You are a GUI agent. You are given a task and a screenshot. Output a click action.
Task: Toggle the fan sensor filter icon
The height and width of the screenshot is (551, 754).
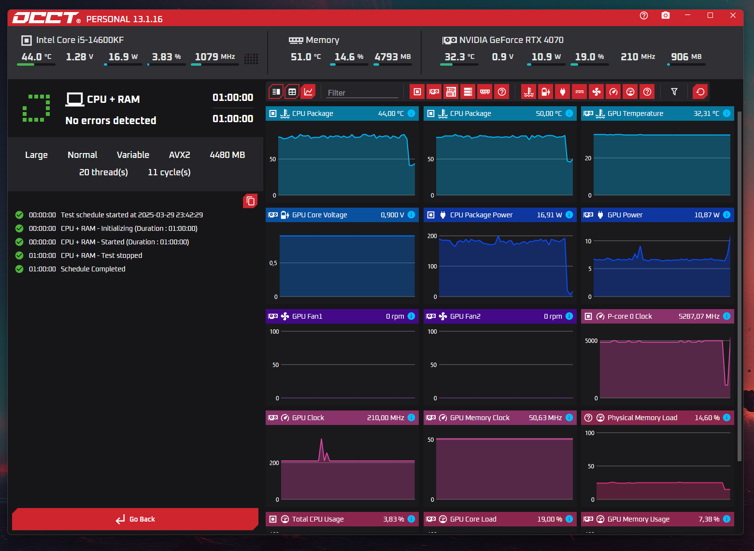coord(597,92)
